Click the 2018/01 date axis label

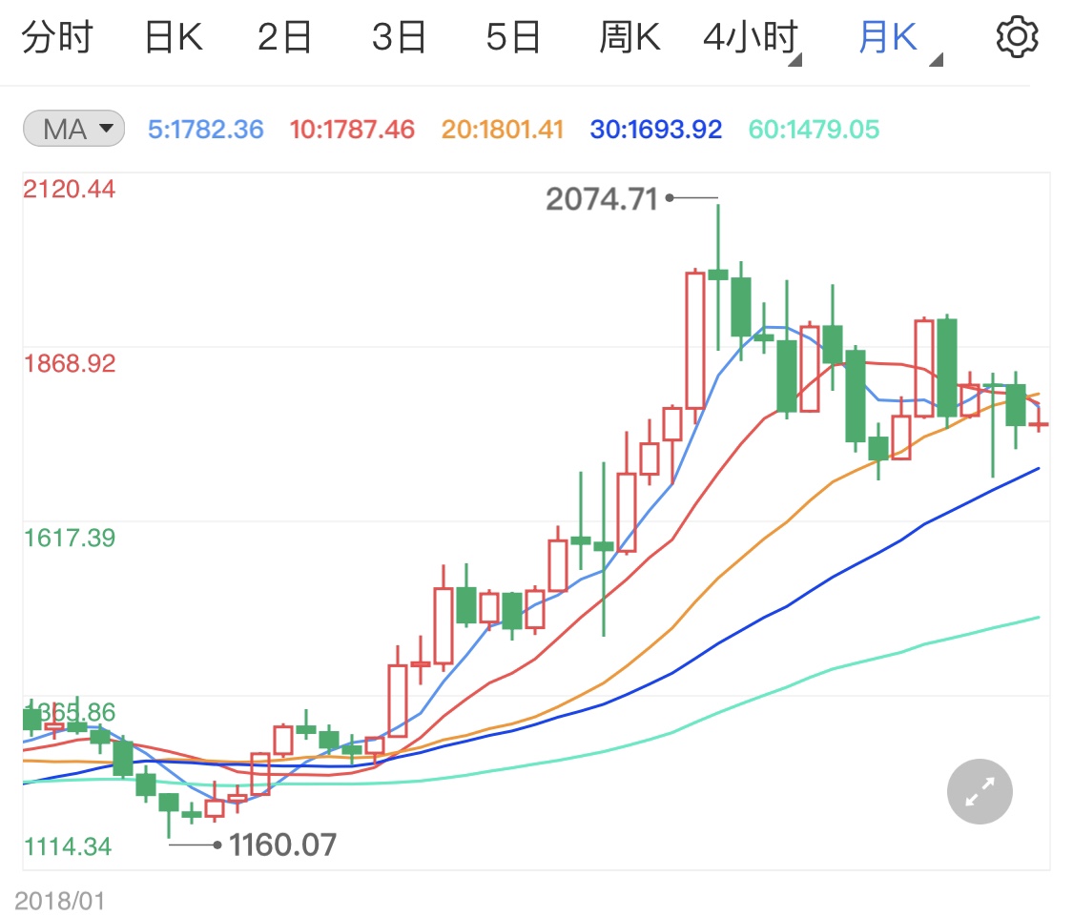59,900
